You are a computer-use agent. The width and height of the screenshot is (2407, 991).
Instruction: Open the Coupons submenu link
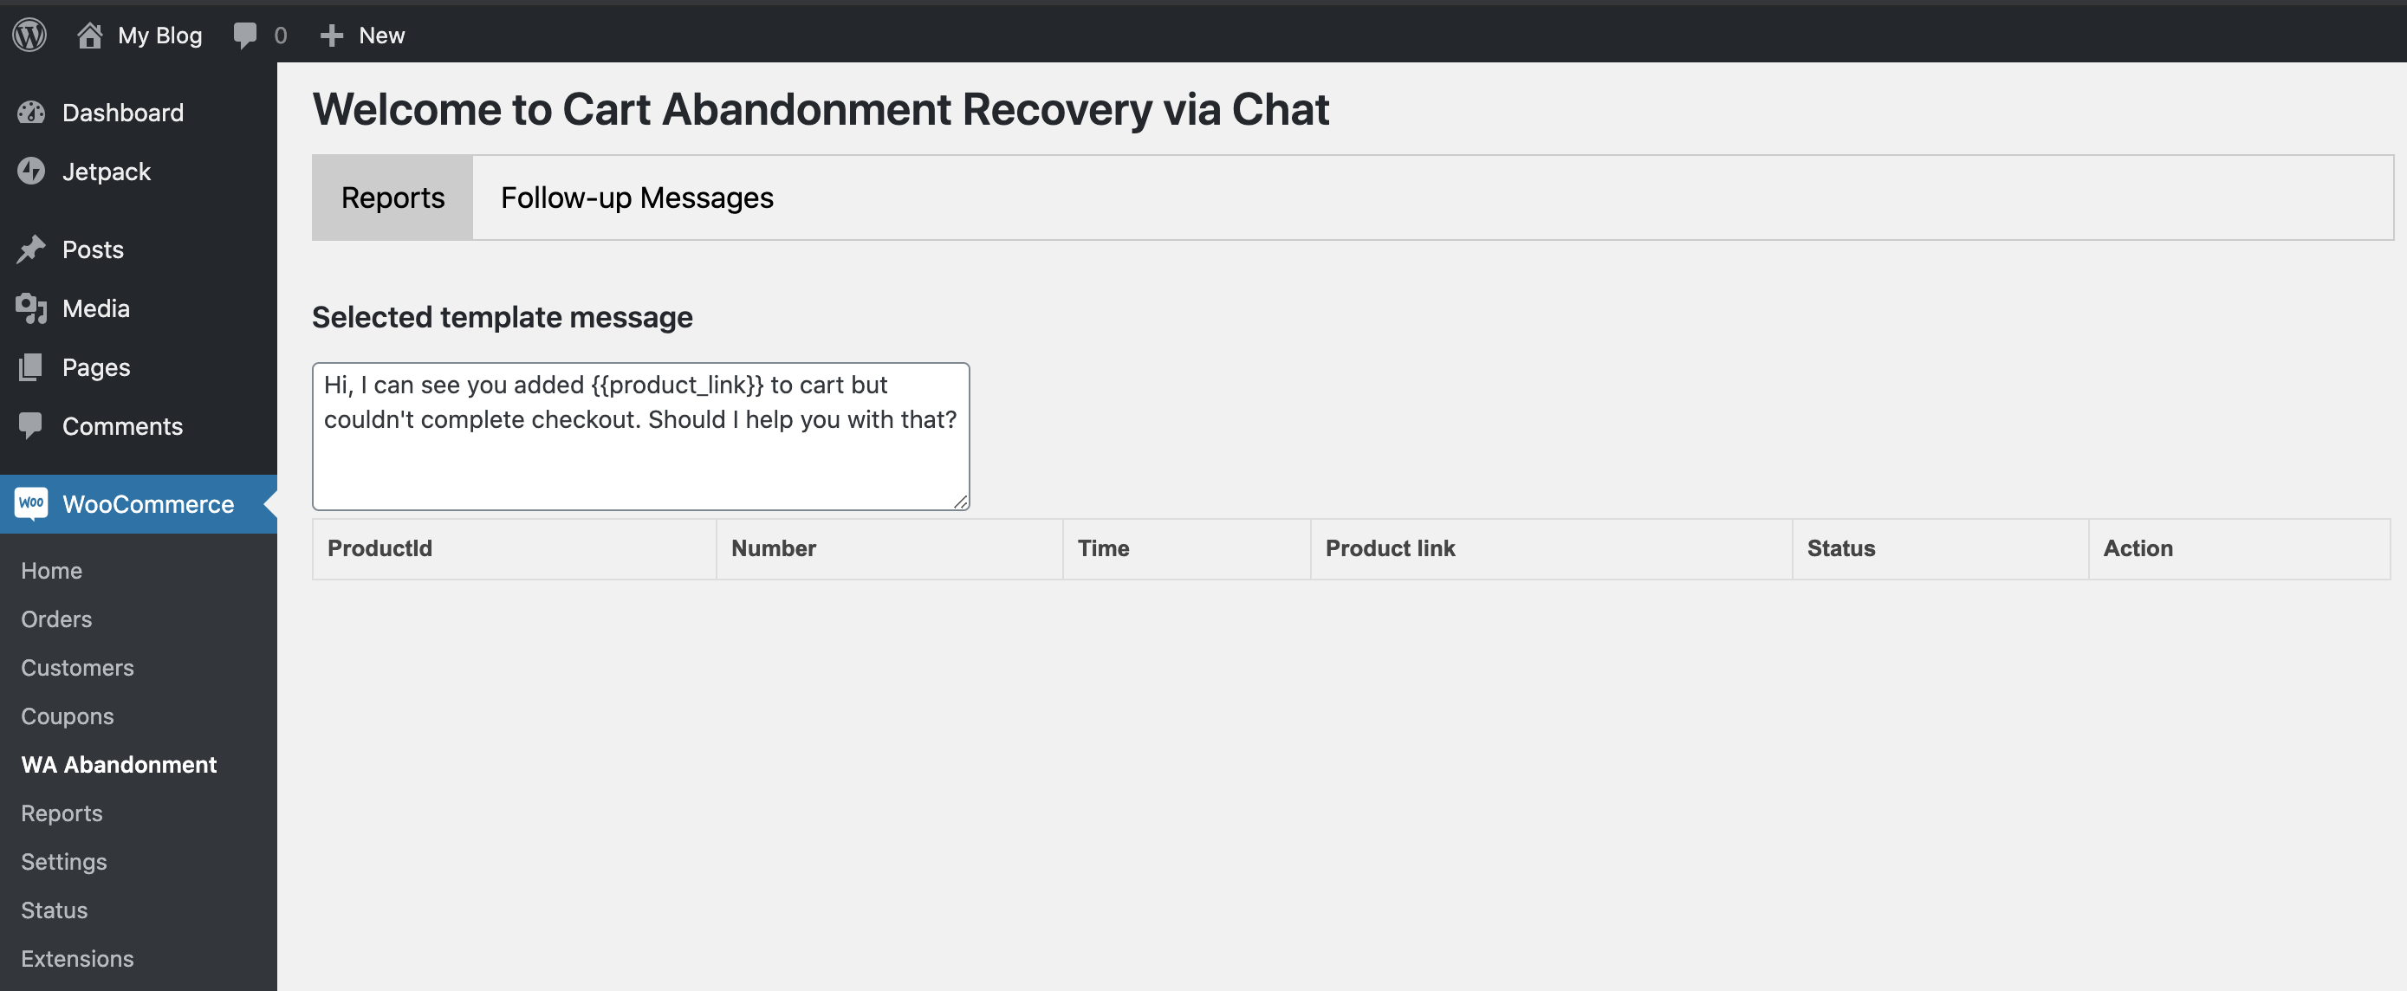click(x=68, y=716)
